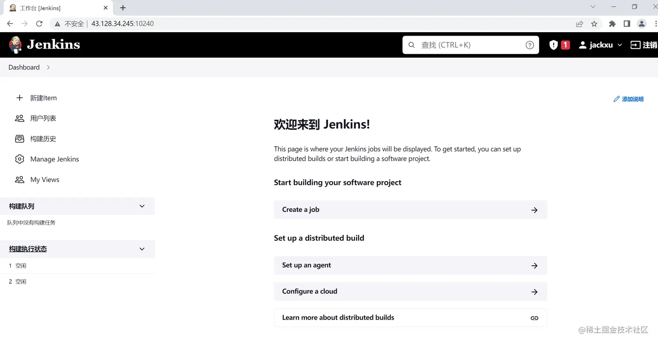
Task: Click the pencil icon beside 添加说明
Action: pos(616,99)
